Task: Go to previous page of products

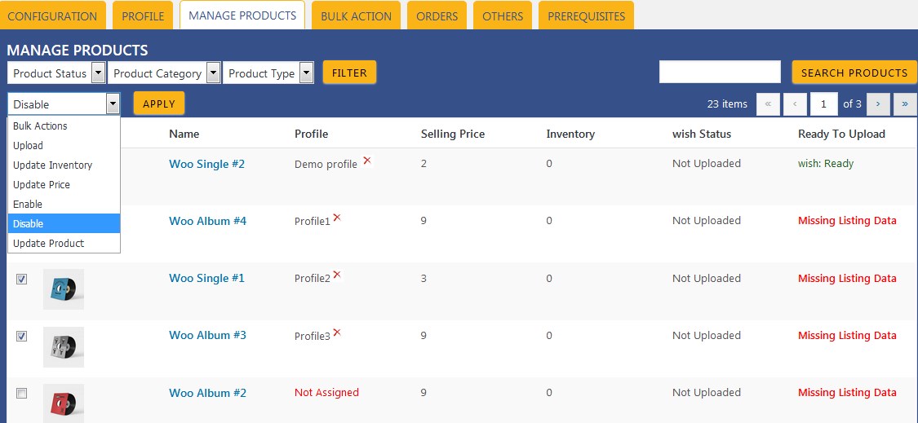Action: coord(795,104)
